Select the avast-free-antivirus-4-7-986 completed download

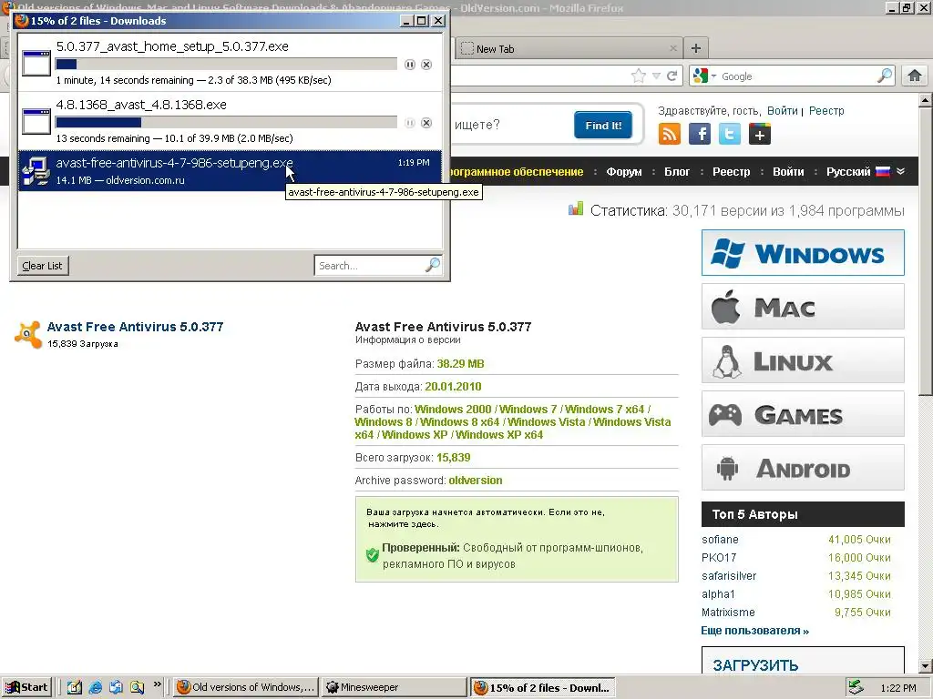tap(231, 170)
